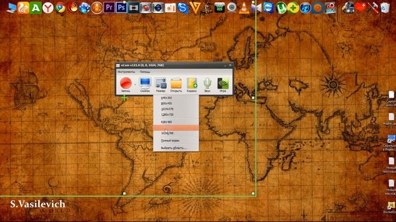Launch Google Chrome from the dock
The image size is (396, 222).
pyautogui.click(x=60, y=8)
